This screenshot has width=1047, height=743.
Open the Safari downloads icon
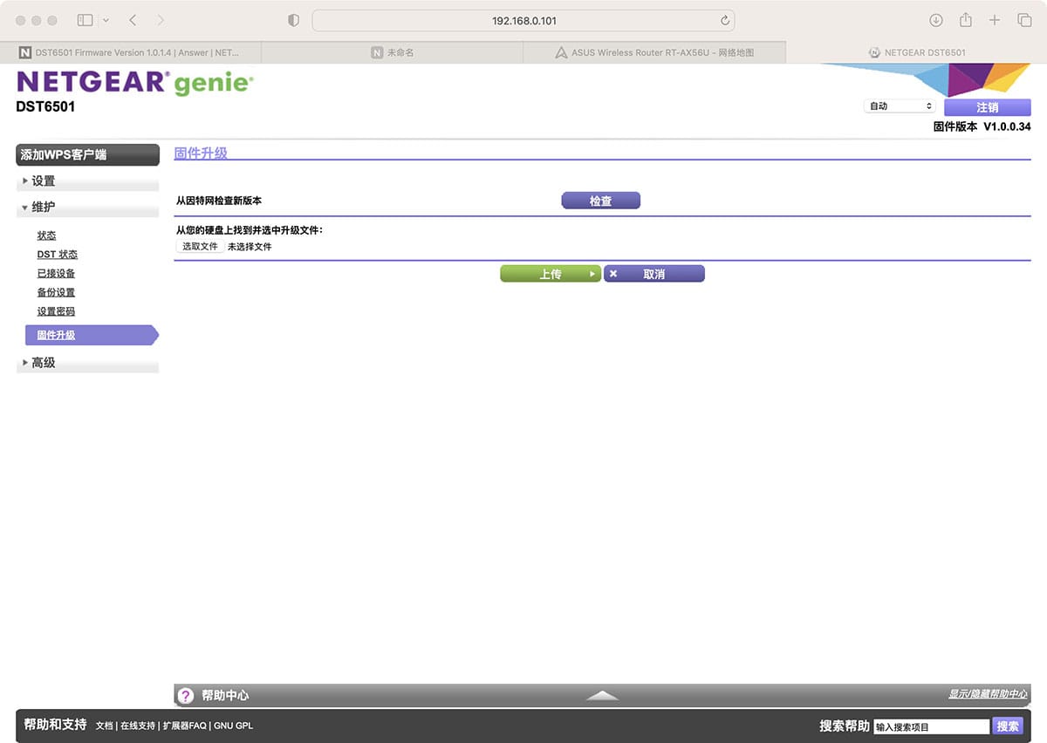(936, 20)
